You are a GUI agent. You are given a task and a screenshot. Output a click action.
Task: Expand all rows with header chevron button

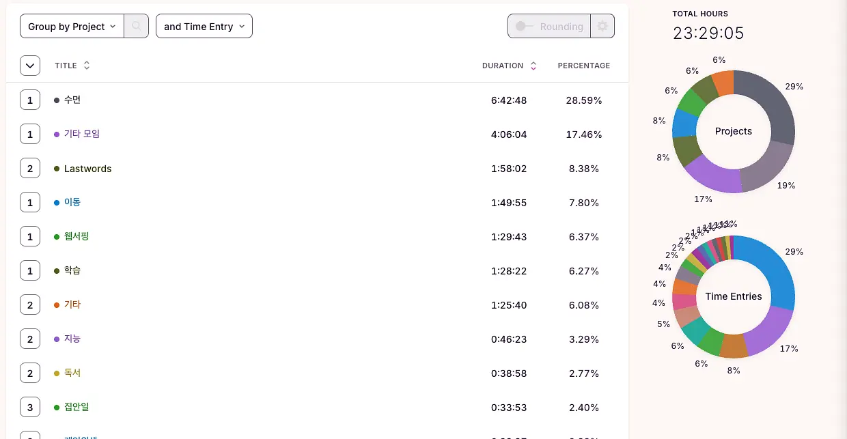[30, 66]
